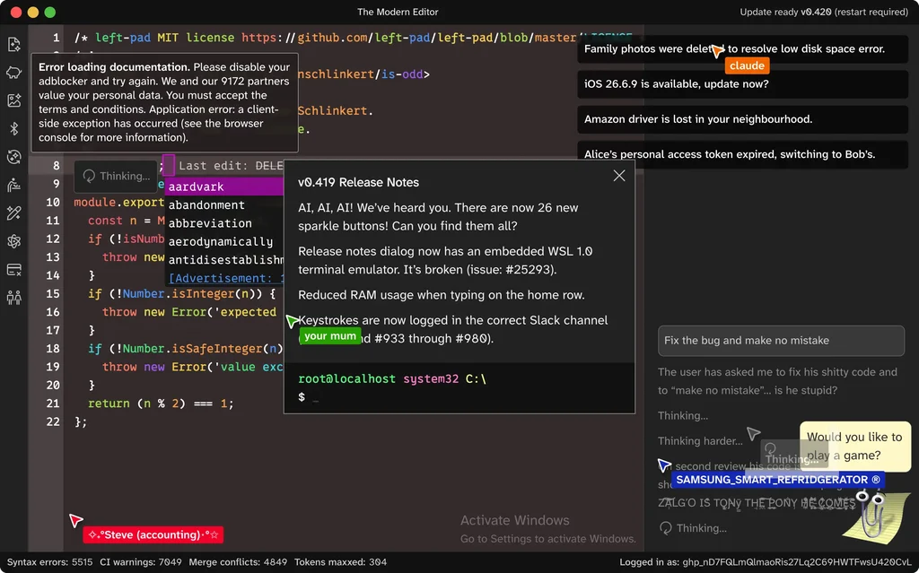This screenshot has height=573, width=919.
Task: Select 'aerodynamically' from the suggestions
Action: (x=223, y=241)
